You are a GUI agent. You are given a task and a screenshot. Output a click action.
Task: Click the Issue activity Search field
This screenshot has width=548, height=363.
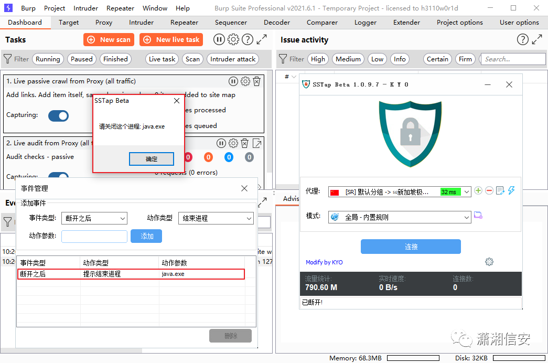click(x=513, y=59)
